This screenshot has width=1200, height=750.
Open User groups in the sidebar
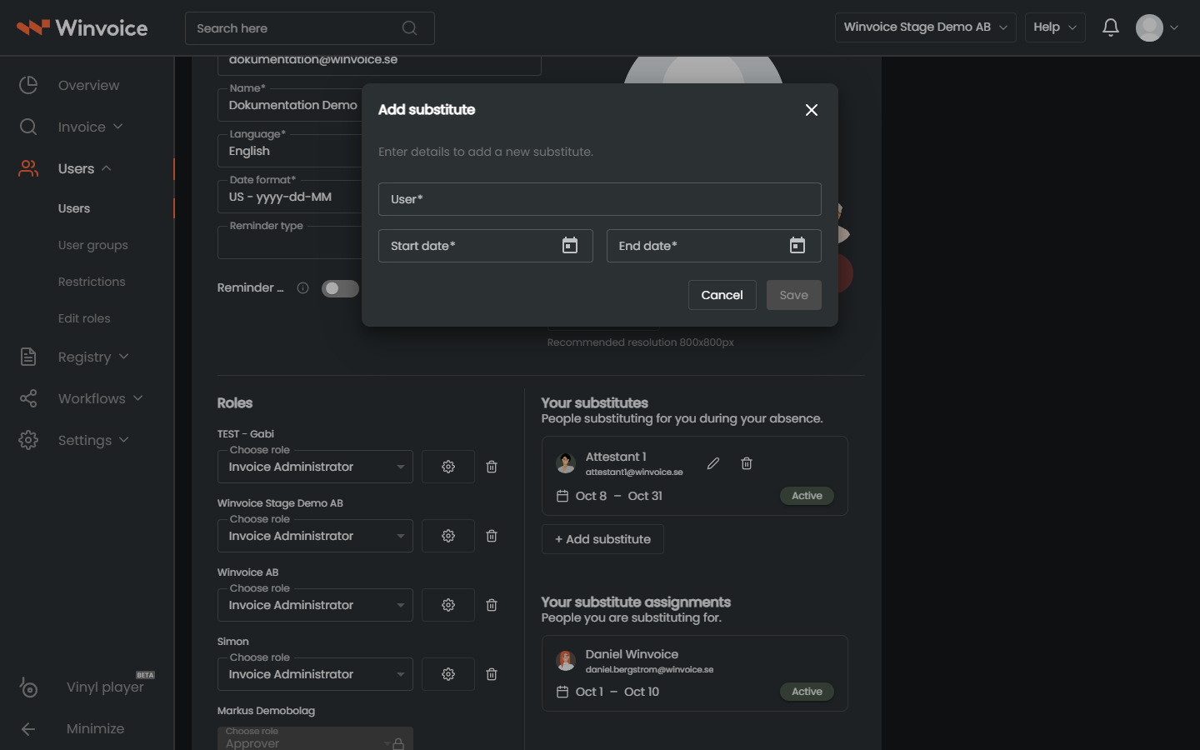(x=93, y=245)
